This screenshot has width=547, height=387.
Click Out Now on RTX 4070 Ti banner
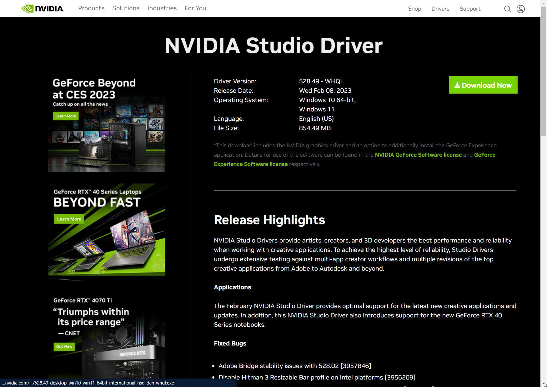(x=64, y=346)
